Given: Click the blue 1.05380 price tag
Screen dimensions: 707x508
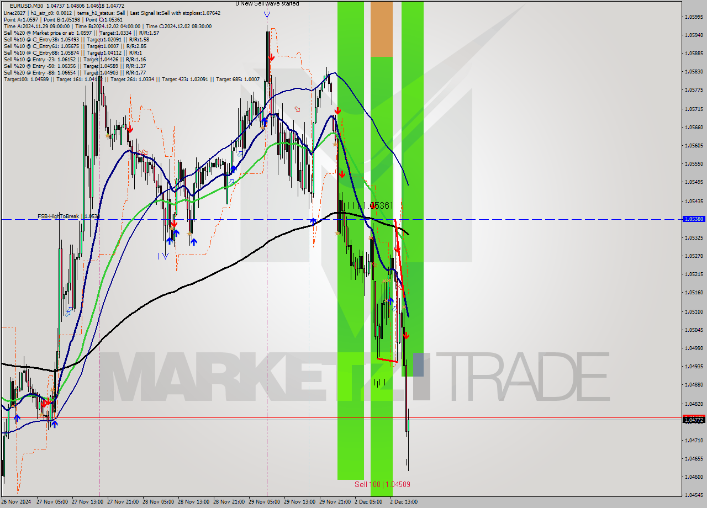Looking at the screenshot, I should tap(694, 219).
